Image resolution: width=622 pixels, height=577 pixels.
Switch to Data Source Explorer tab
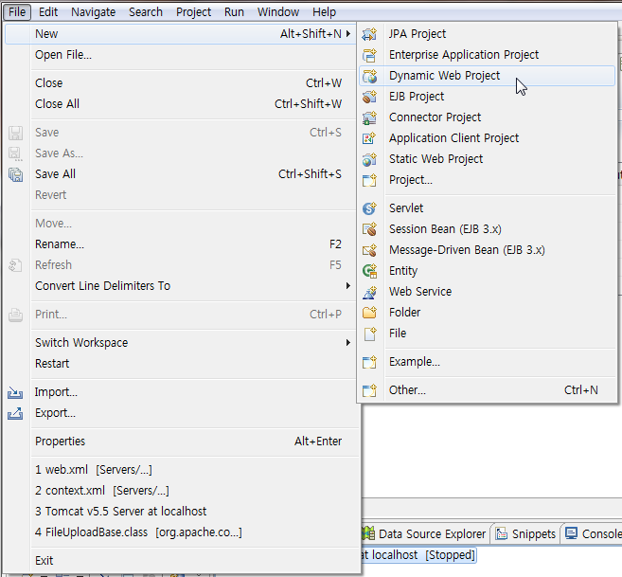click(425, 534)
